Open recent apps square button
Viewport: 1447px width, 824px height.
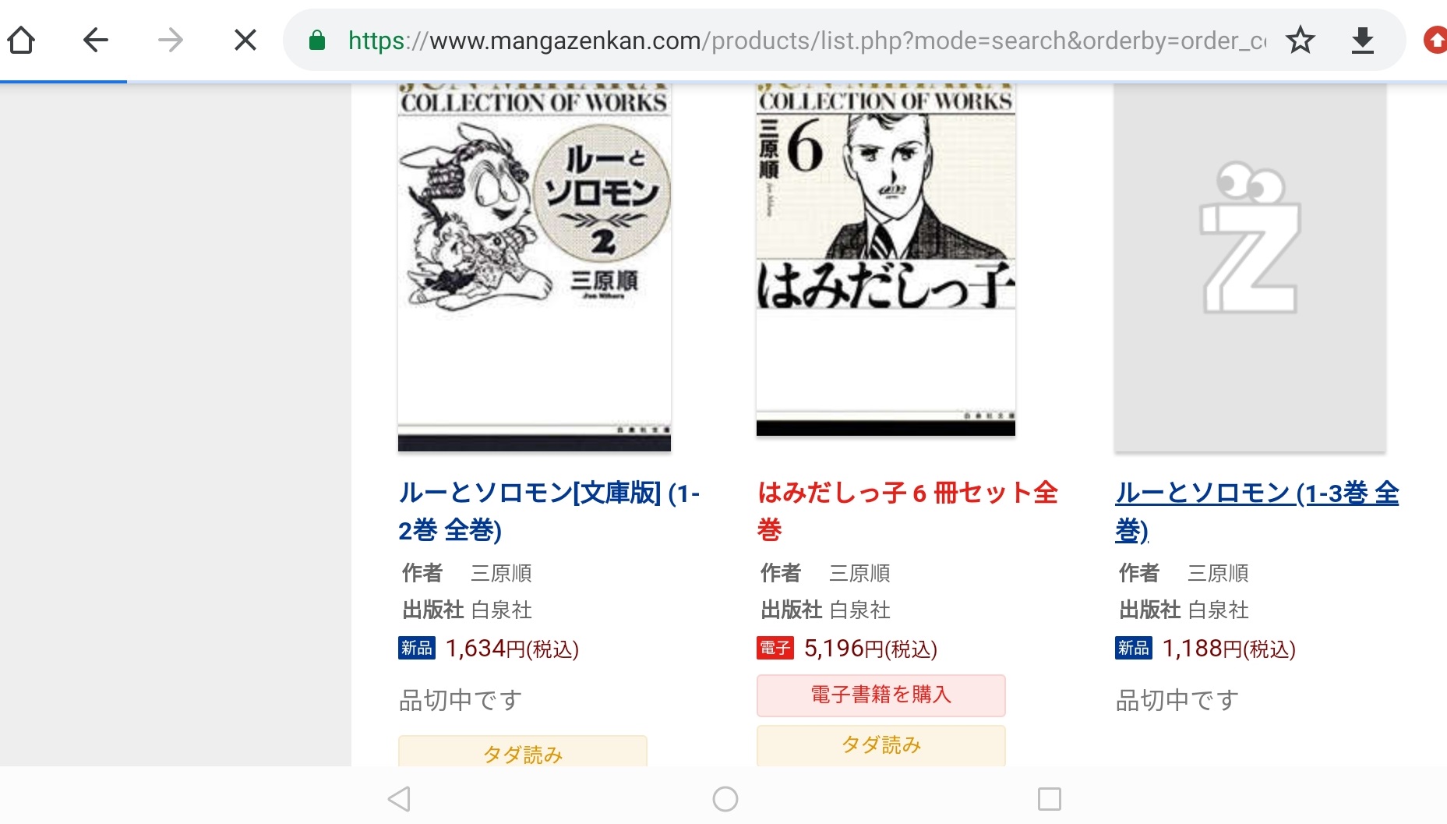click(1050, 798)
